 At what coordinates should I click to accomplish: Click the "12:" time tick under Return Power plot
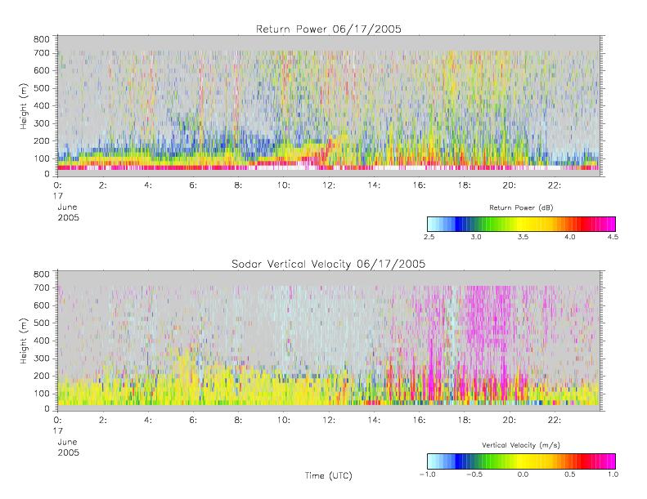pos(329,185)
